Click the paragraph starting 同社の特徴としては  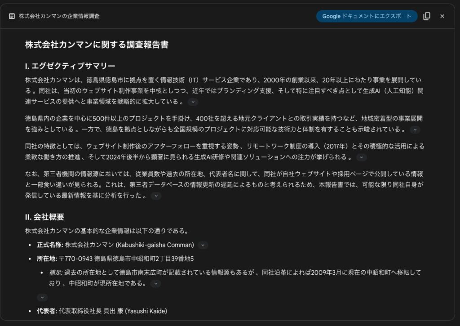click(225, 152)
